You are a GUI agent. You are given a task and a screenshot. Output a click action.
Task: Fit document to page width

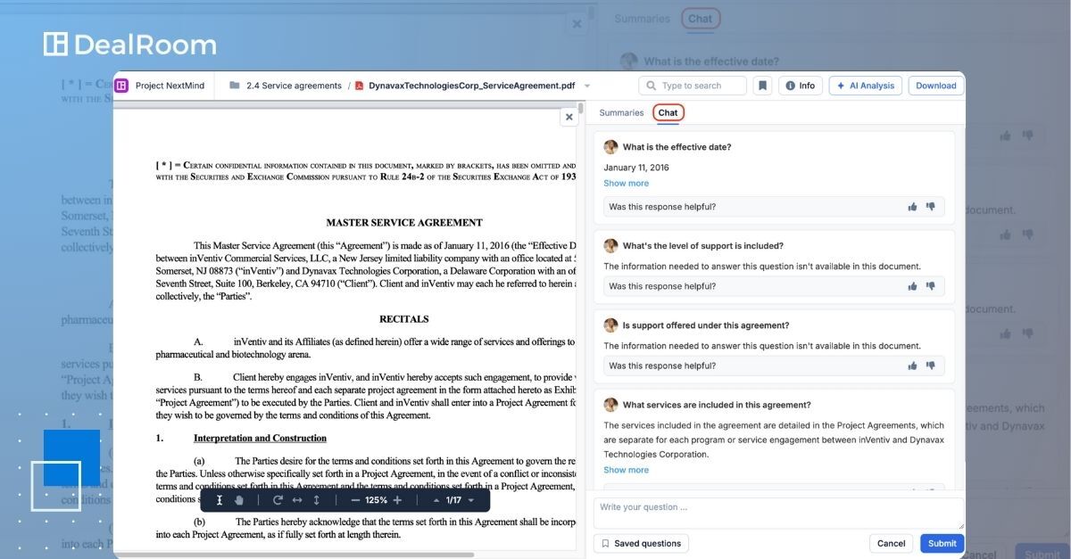coord(297,500)
